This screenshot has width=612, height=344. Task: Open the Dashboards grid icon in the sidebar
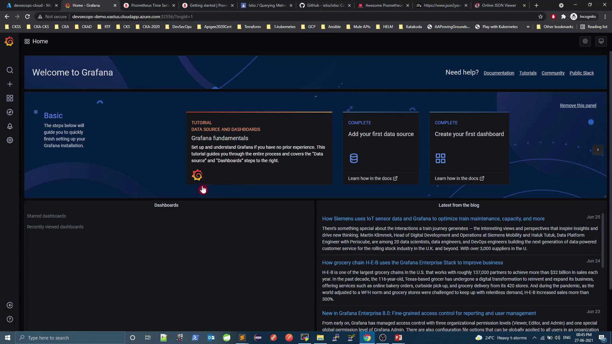(x=10, y=98)
